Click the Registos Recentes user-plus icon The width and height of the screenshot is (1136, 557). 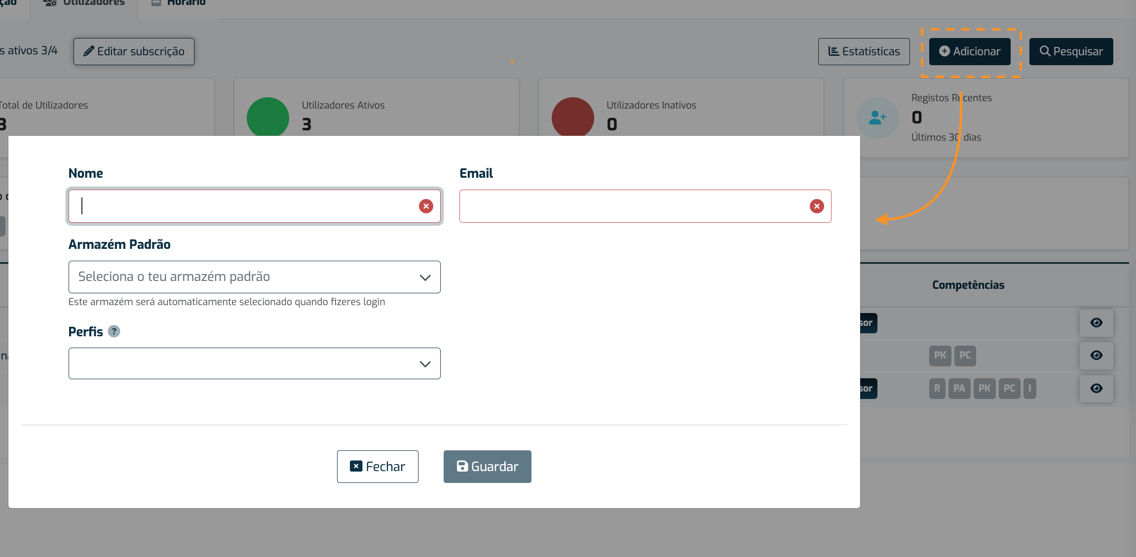877,118
